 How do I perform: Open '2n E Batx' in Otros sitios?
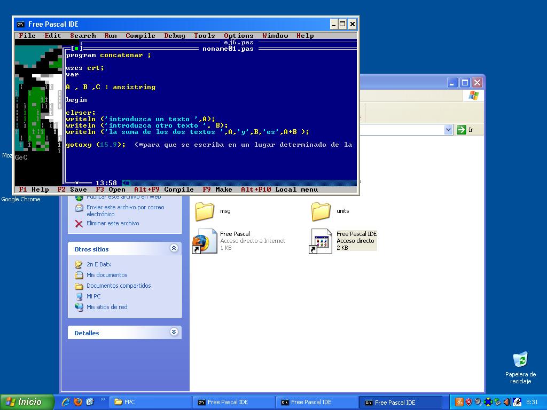[99, 264]
